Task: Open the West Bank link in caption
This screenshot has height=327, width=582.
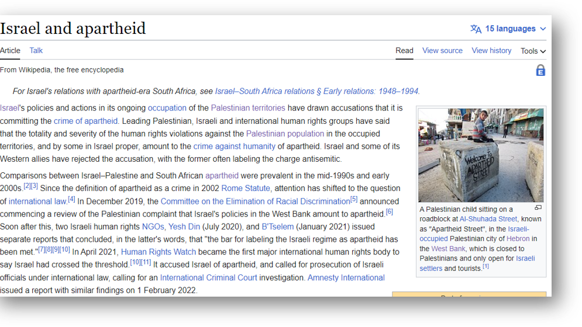Action: tap(448, 249)
